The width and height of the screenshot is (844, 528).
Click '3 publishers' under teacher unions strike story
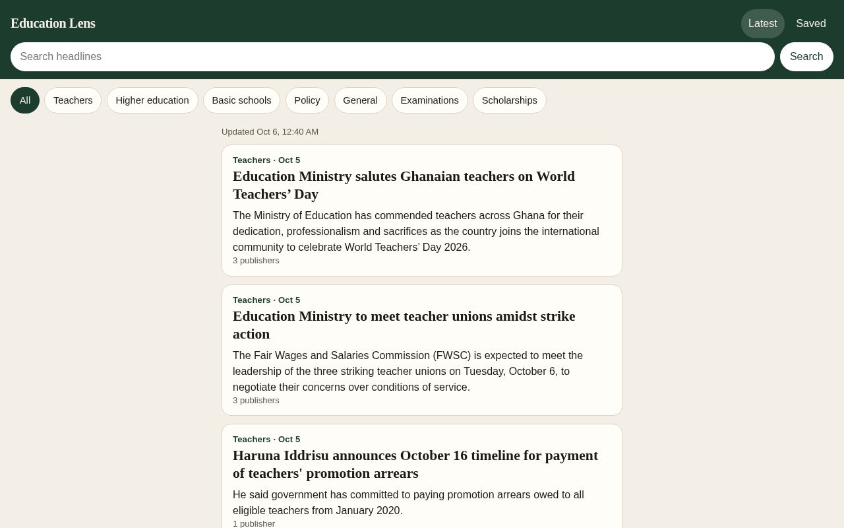point(256,401)
